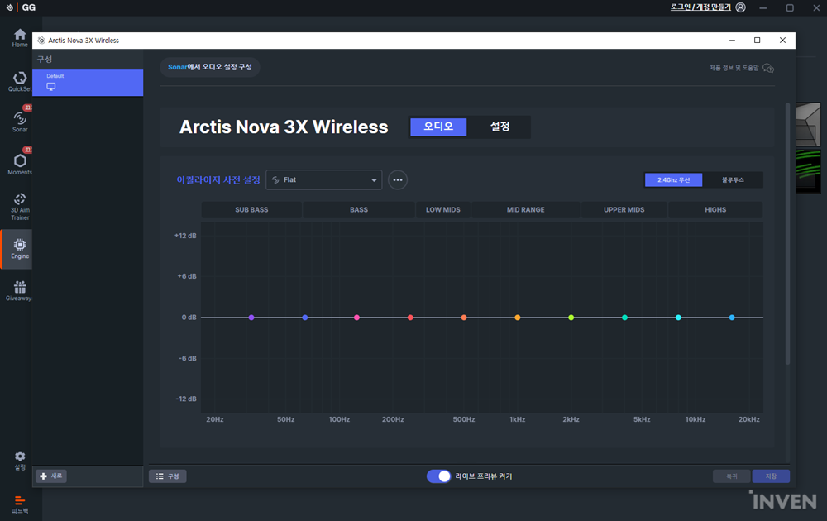Select the SUB BASS band header
Viewport: 827px width, 521px height.
coord(251,209)
